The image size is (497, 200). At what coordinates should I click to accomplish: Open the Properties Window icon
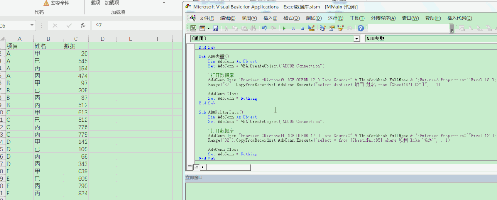click(331, 29)
